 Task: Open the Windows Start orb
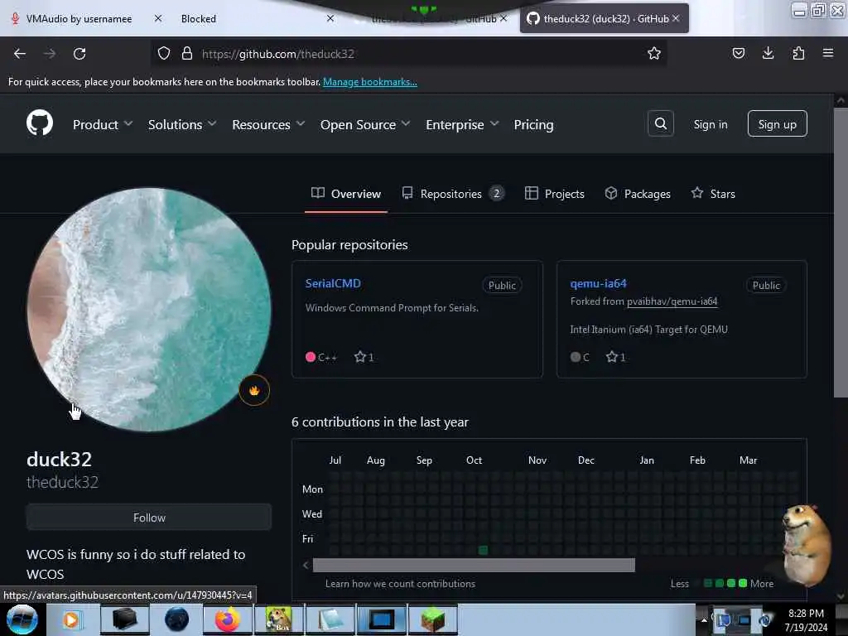pos(22,619)
